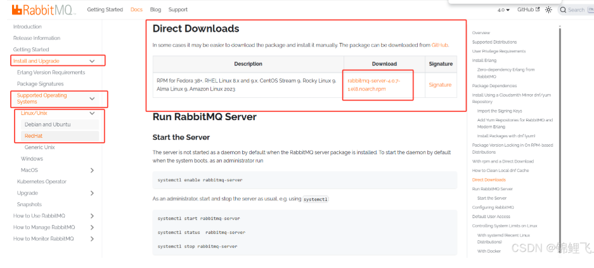Image resolution: width=594 pixels, height=268 pixels.
Task: Open Introduction in the sidebar
Action: [x=27, y=27]
